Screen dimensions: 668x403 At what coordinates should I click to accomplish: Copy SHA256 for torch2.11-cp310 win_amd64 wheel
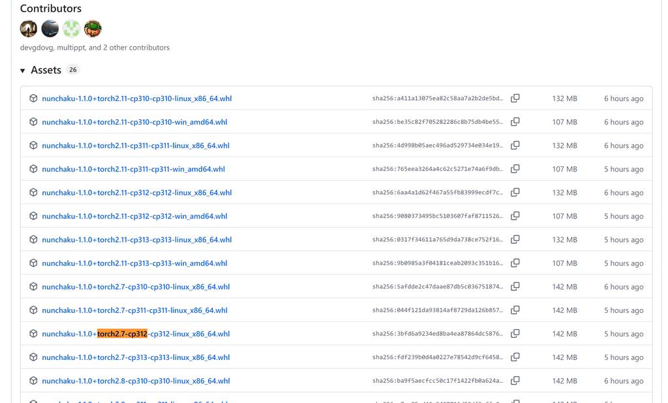click(515, 122)
